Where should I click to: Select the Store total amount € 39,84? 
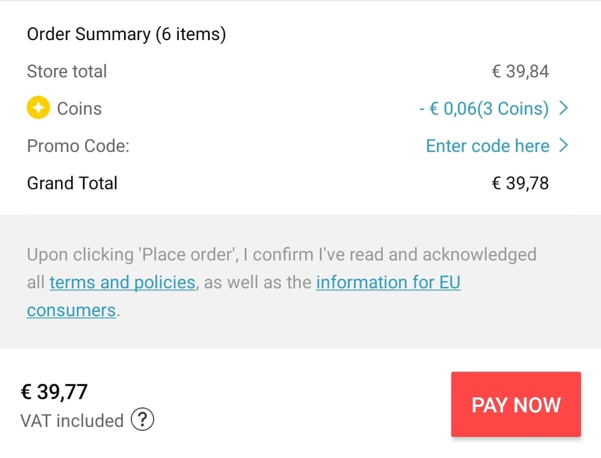tap(520, 71)
